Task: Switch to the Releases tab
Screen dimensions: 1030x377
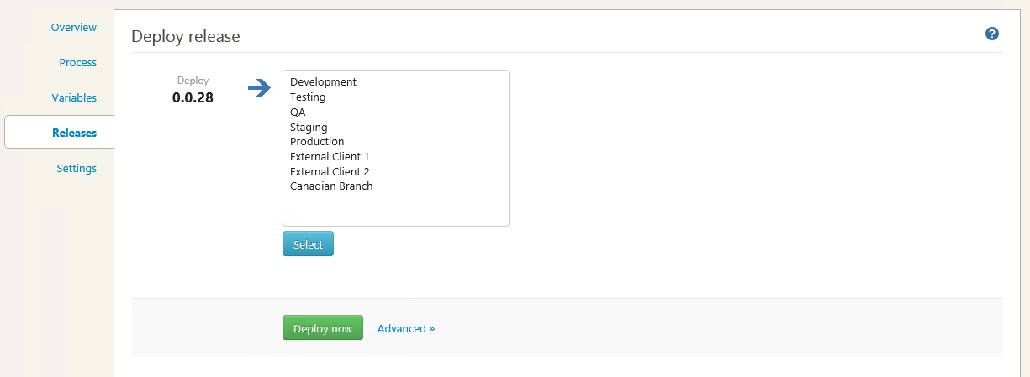Action: (74, 133)
